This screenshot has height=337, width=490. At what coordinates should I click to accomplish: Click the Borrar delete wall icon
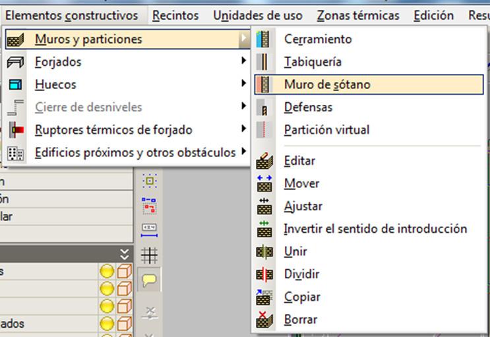click(264, 320)
